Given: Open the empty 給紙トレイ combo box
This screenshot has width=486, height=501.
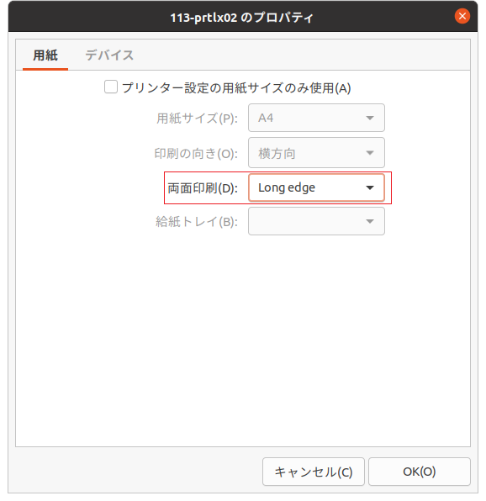Looking at the screenshot, I should 316,221.
